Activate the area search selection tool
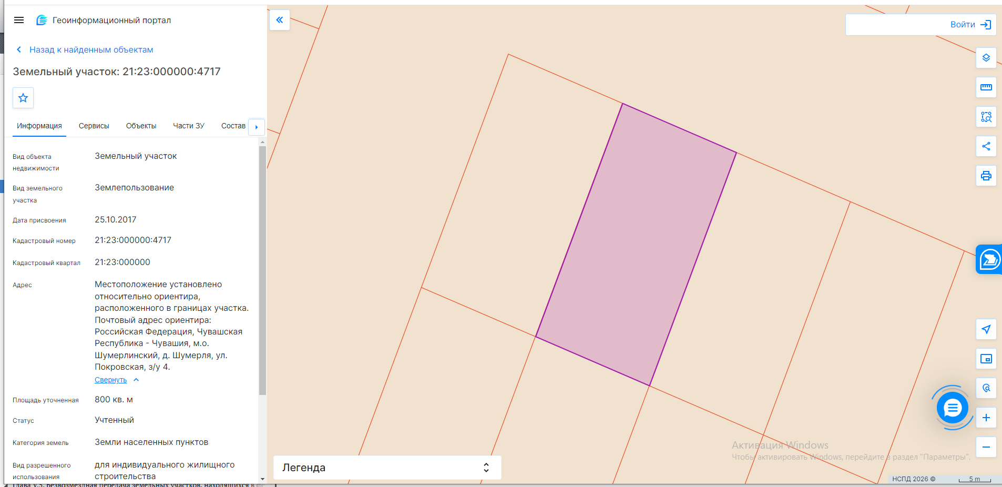This screenshot has width=1002, height=487. pyautogui.click(x=986, y=117)
